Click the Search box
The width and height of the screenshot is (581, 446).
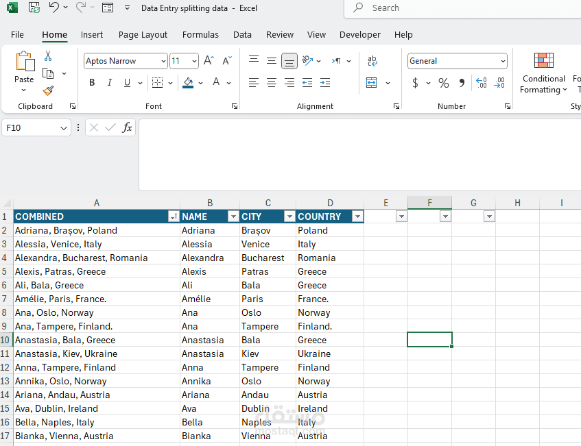coord(463,8)
